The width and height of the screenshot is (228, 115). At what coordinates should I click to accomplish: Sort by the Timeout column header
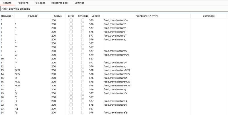(83, 16)
